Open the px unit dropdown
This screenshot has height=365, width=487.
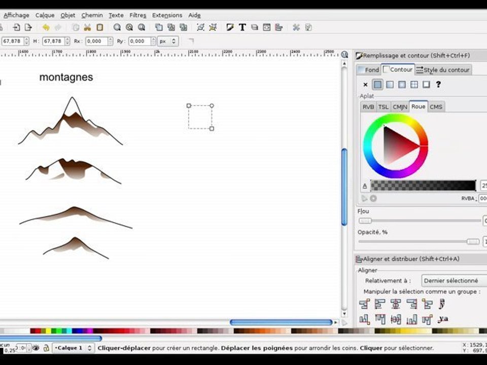(168, 41)
